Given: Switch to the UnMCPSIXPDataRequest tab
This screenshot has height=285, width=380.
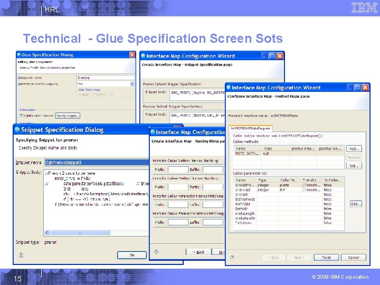Looking at the screenshot, I should click(x=251, y=128).
